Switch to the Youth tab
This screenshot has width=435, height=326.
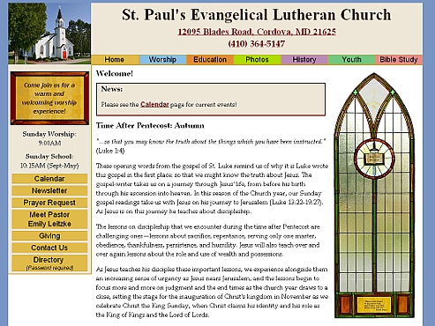(351, 60)
